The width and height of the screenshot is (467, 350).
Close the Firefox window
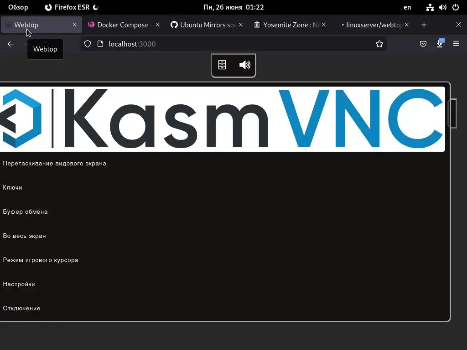coord(458,25)
